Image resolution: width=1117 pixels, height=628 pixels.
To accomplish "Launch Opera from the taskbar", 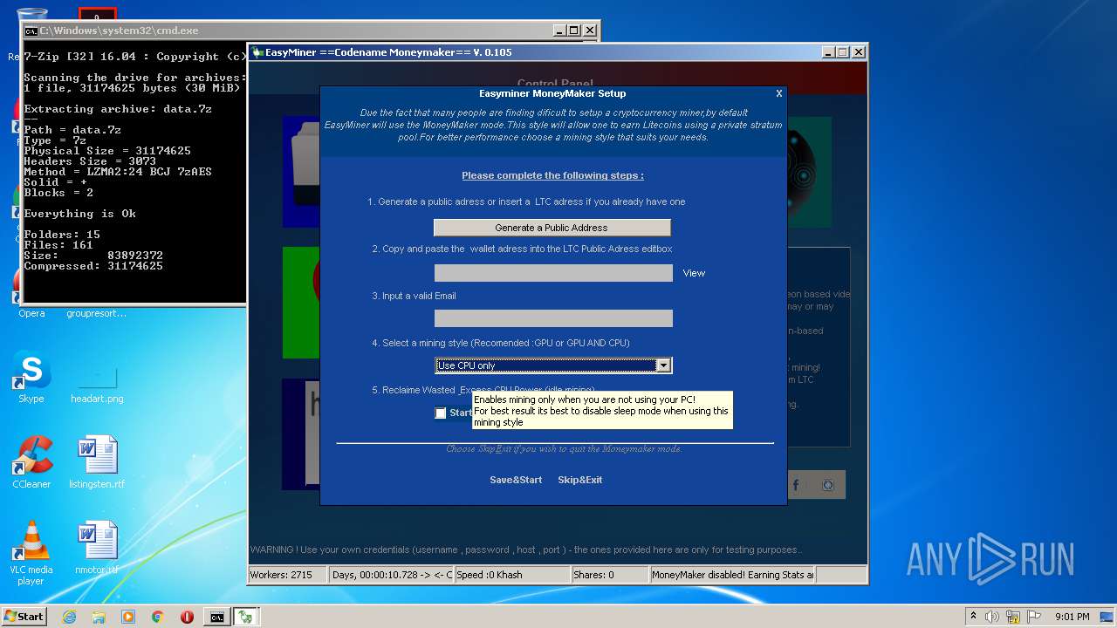I will (x=187, y=617).
